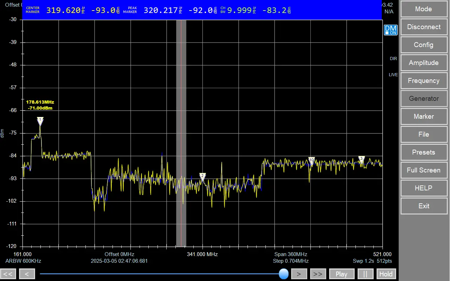Select marker 2 triangle on trace
This screenshot has height=281, width=450.
click(x=202, y=176)
